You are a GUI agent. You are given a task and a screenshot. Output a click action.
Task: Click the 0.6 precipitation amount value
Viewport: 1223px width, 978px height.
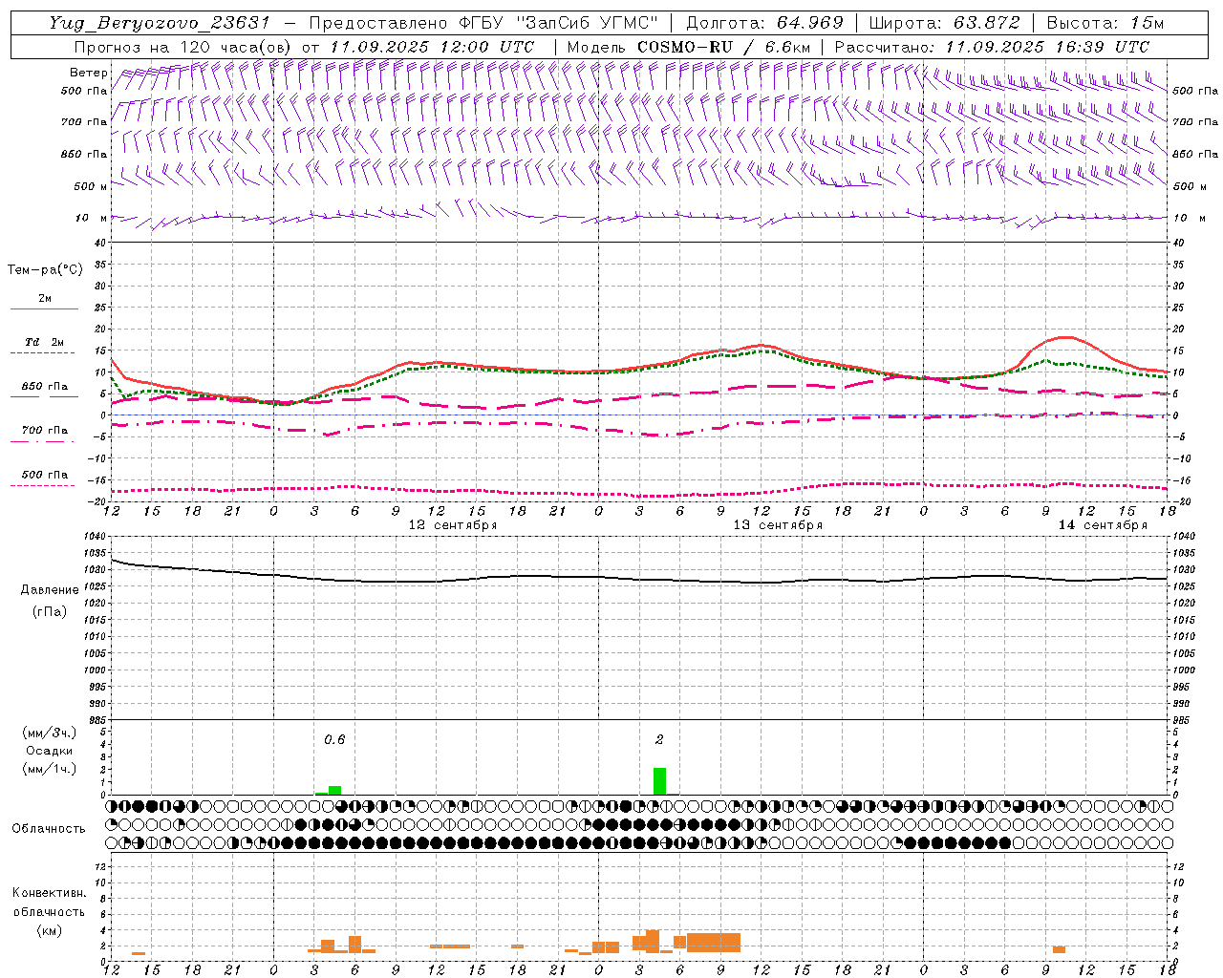click(x=334, y=739)
